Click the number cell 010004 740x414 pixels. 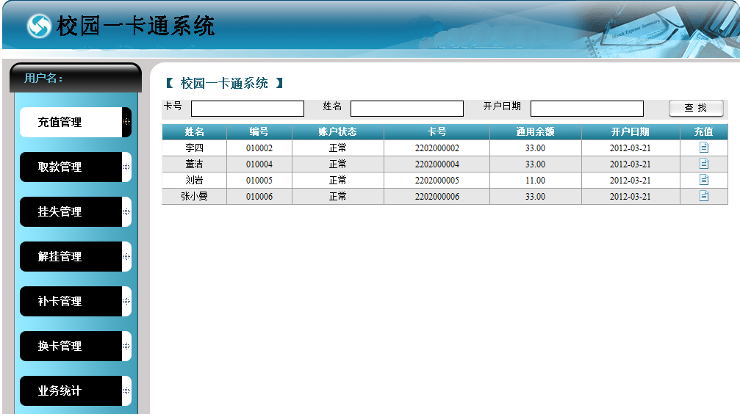(x=259, y=164)
